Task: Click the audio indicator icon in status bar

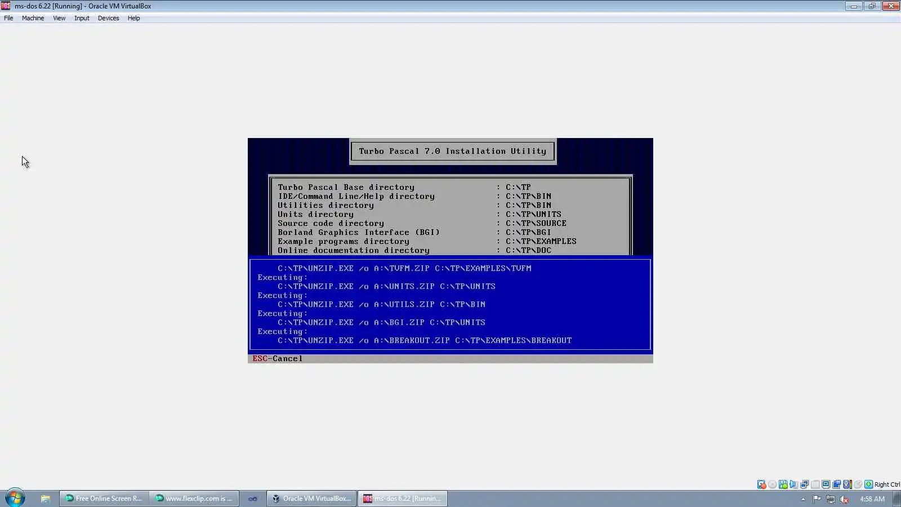Action: pos(793,484)
